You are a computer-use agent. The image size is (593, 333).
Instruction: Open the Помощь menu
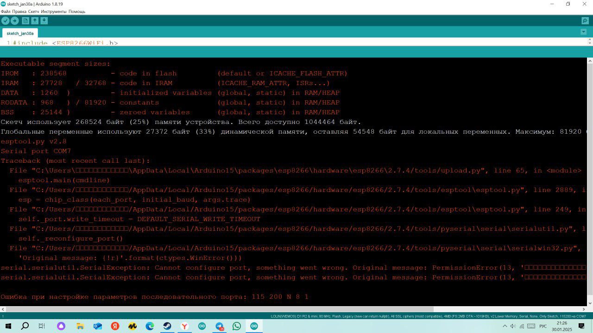tap(77, 11)
